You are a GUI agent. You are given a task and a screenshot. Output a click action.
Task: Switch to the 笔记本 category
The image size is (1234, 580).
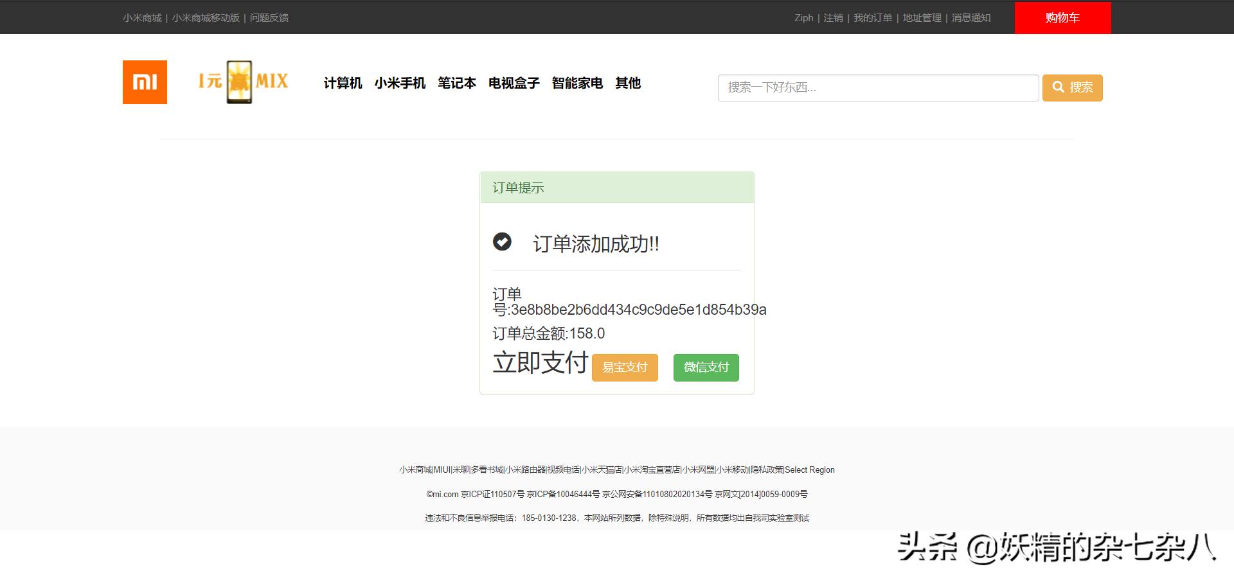tap(457, 83)
